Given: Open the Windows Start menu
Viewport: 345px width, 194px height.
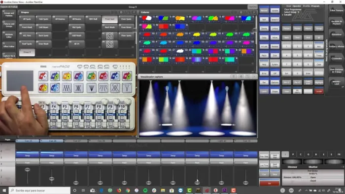Looking at the screenshot, I should [x=4, y=190].
